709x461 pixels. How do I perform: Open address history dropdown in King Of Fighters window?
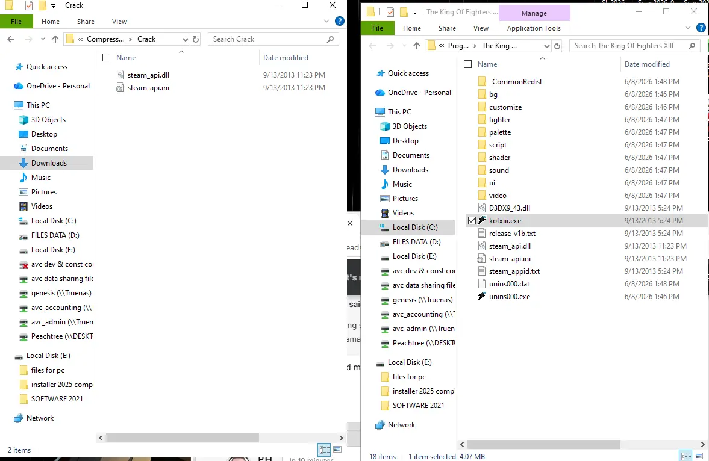click(x=546, y=46)
